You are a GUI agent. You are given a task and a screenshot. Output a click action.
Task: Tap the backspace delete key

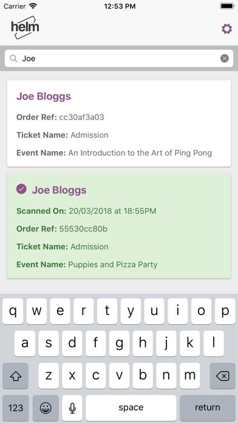click(222, 376)
